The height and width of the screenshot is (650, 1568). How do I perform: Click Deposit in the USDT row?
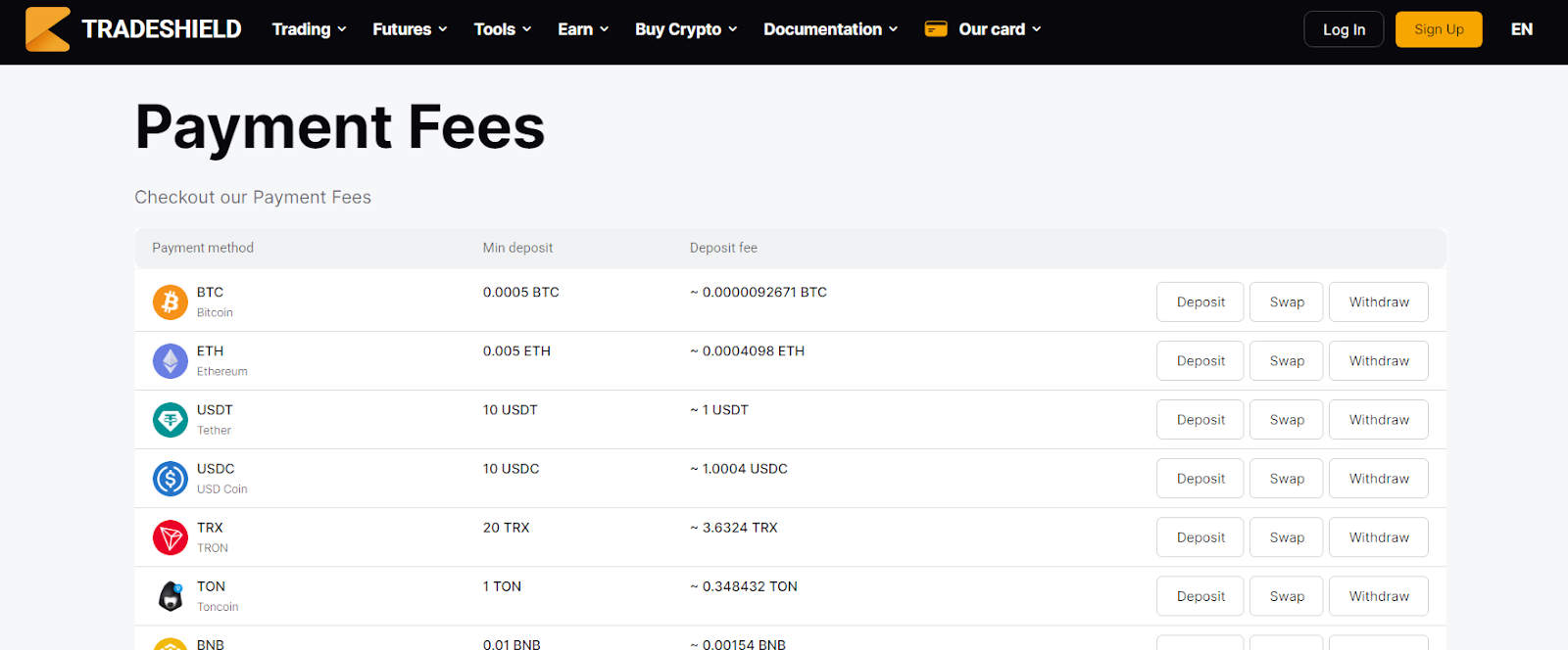tap(1200, 419)
